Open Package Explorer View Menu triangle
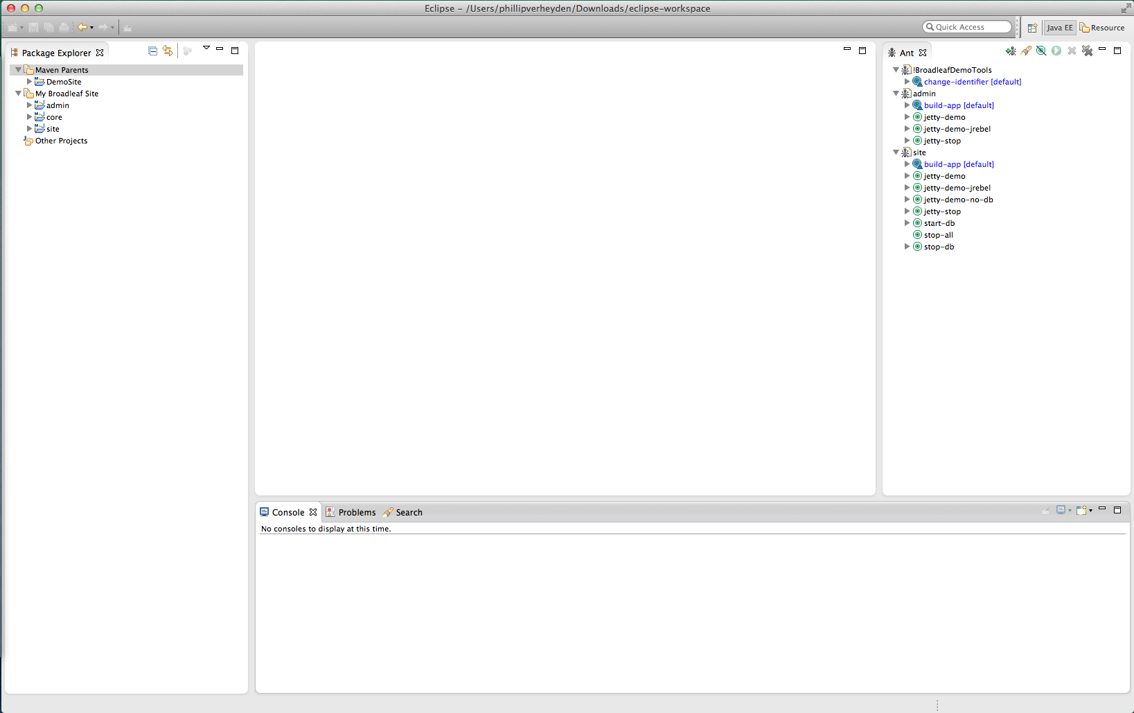The image size is (1134, 713). (x=206, y=48)
